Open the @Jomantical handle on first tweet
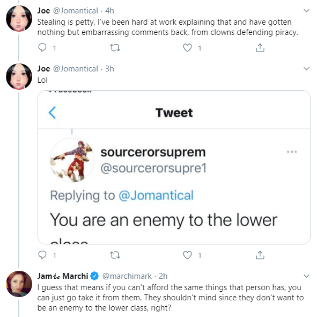 (76, 11)
